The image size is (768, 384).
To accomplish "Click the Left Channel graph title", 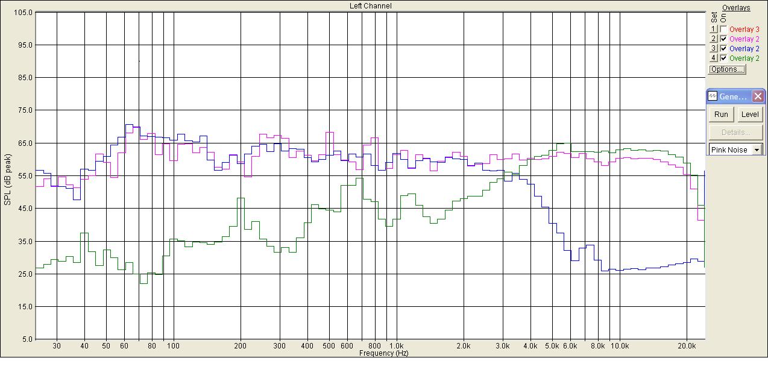I will (371, 6).
